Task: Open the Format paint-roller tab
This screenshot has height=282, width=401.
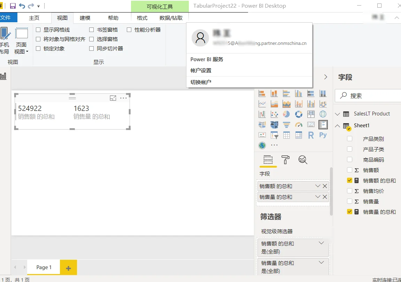Action: (285, 160)
